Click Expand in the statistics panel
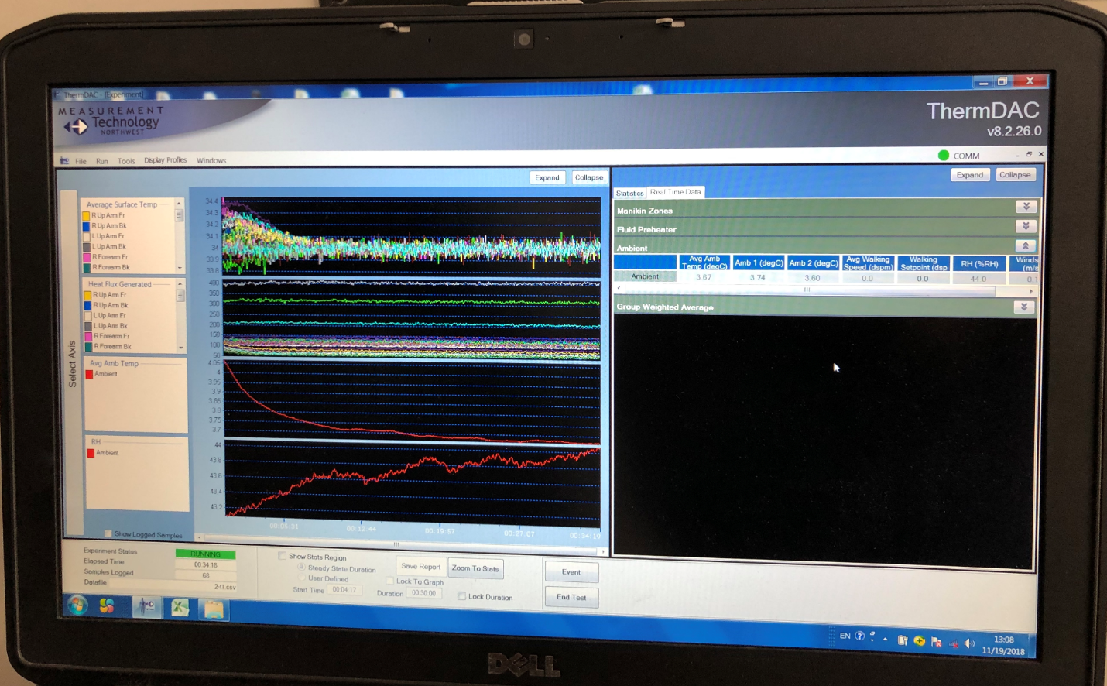This screenshot has width=1107, height=686. click(970, 175)
